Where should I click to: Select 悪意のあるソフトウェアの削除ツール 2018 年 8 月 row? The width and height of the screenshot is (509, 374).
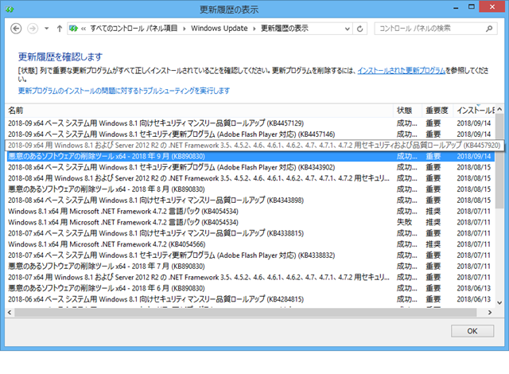(251, 189)
